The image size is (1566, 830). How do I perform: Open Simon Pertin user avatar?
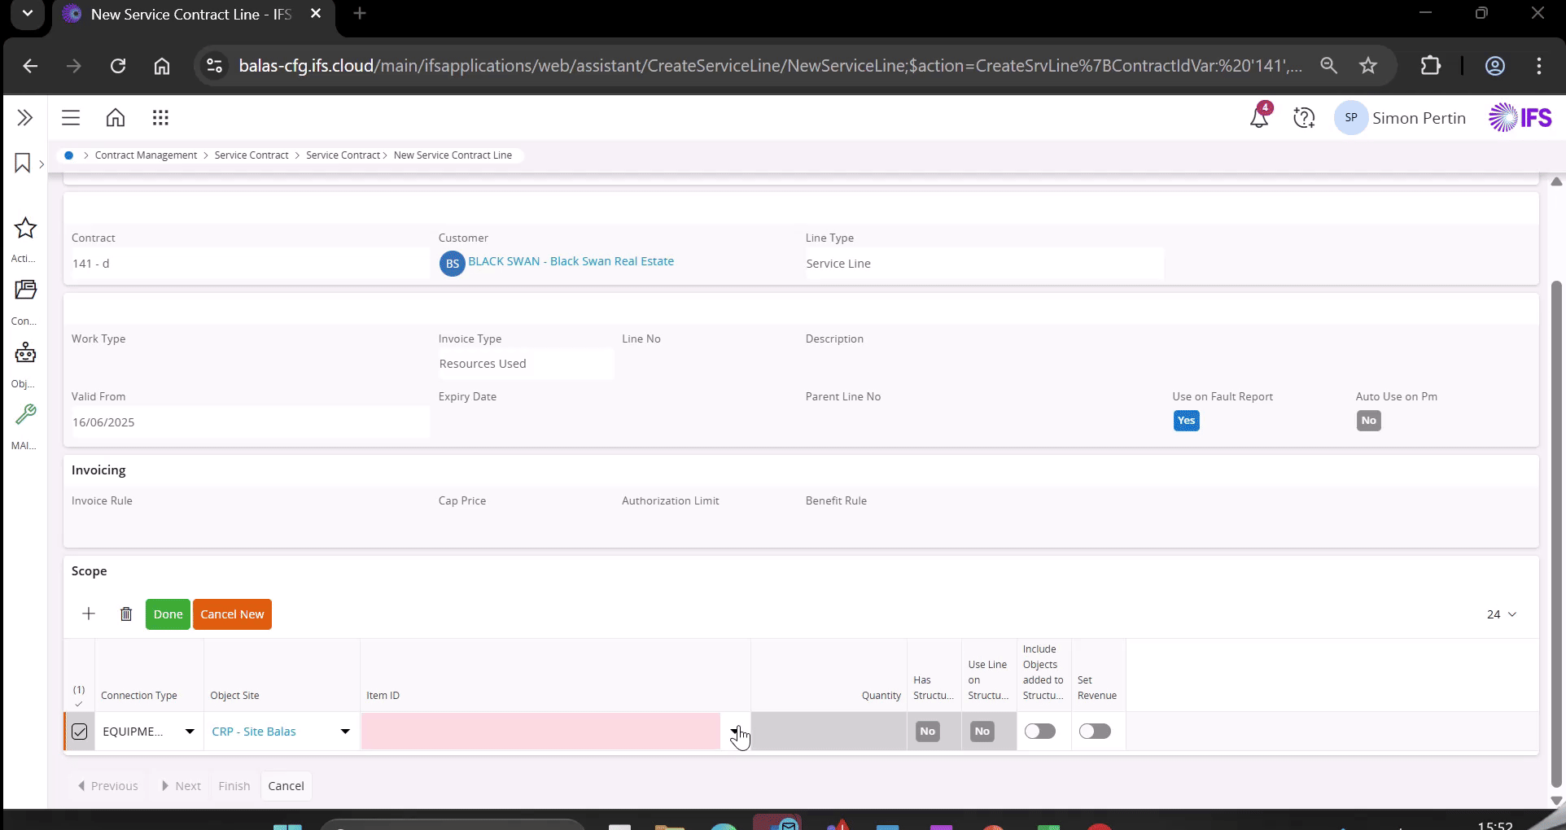click(1351, 118)
